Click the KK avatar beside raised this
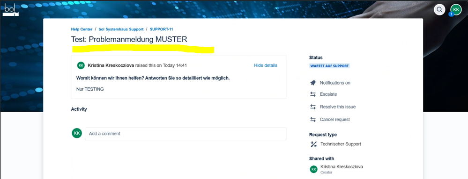 (81, 65)
